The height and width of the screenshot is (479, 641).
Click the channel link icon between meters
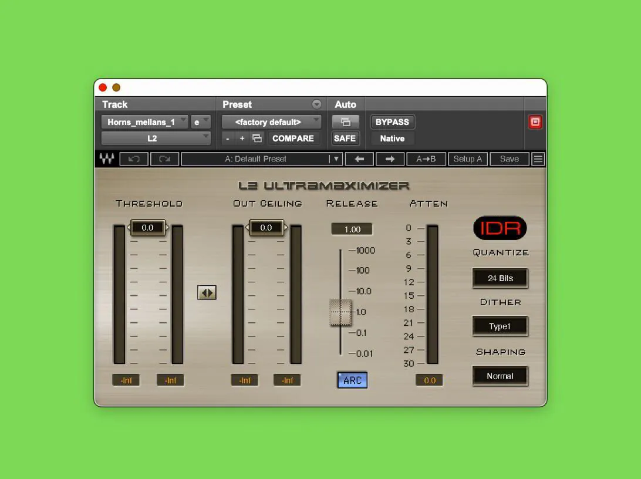[x=207, y=292]
